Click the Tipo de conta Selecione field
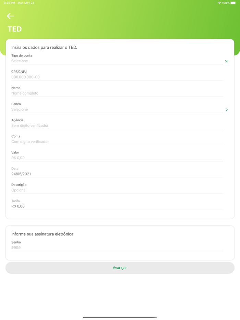 [117, 61]
